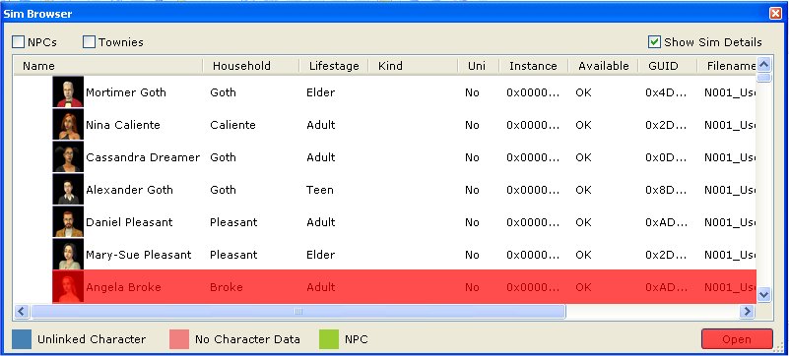
Task: Click the horizontal scrollbar left arrow
Action: [x=21, y=312]
